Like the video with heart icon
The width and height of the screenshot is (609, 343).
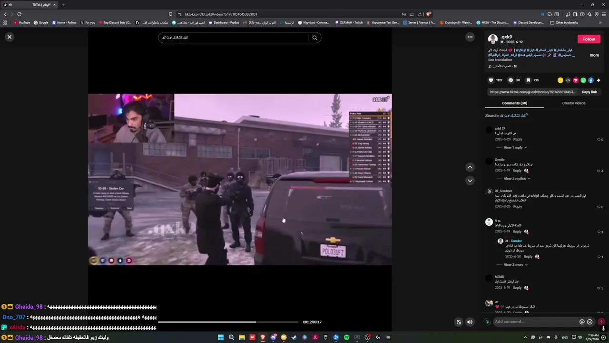click(x=491, y=81)
